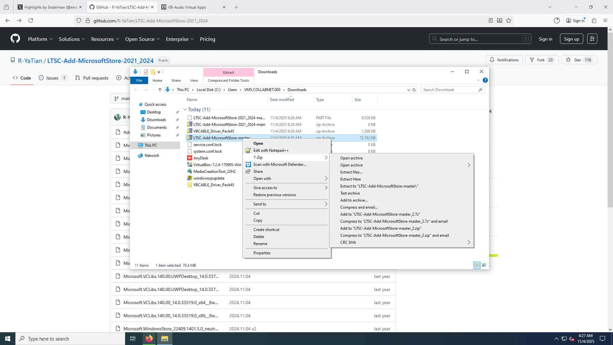Click the Explorer help question icon
The width and height of the screenshot is (613, 345).
tap(485, 80)
